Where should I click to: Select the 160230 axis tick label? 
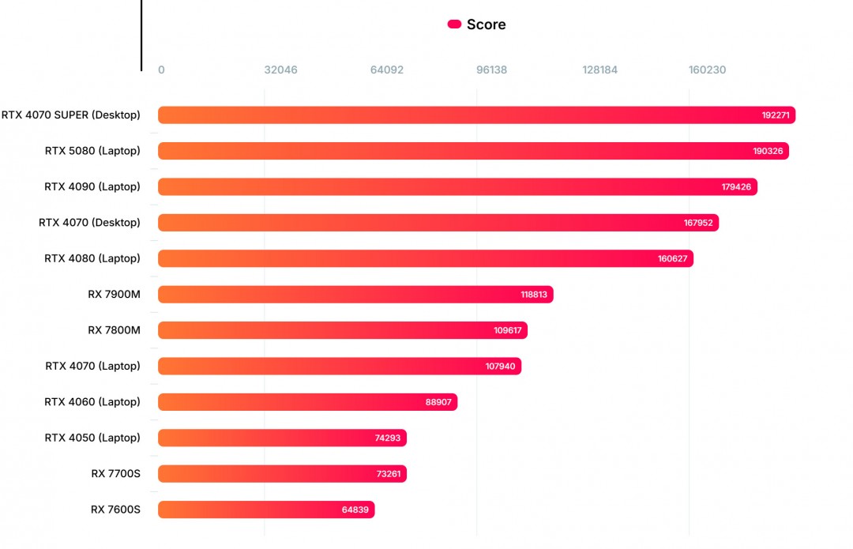(x=707, y=70)
